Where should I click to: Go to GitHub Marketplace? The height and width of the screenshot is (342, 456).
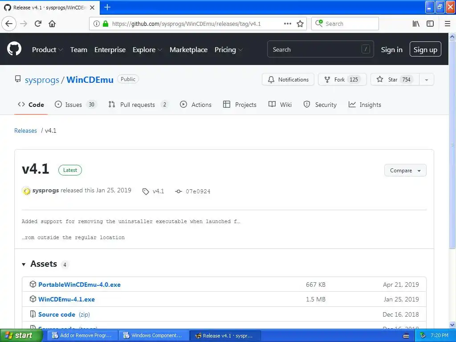pos(188,50)
